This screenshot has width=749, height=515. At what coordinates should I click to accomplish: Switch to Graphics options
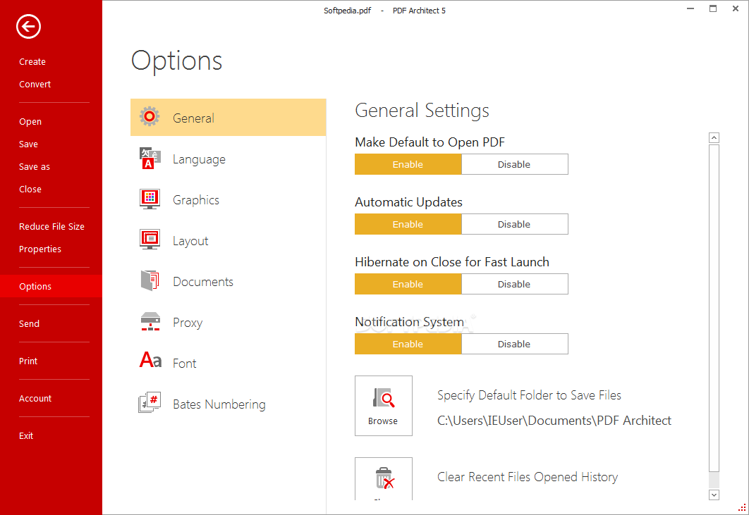click(x=229, y=200)
